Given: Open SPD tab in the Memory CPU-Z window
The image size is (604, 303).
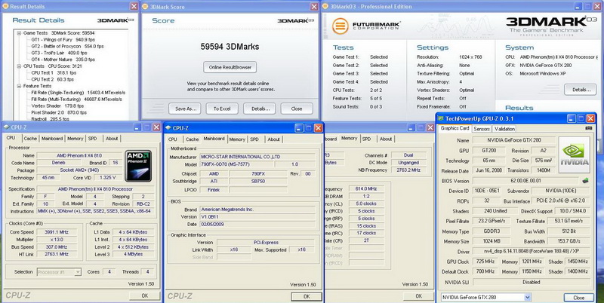Looking at the screenshot, I should (x=367, y=139).
